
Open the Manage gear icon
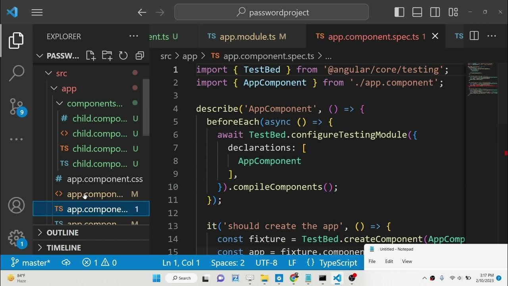tap(16, 238)
